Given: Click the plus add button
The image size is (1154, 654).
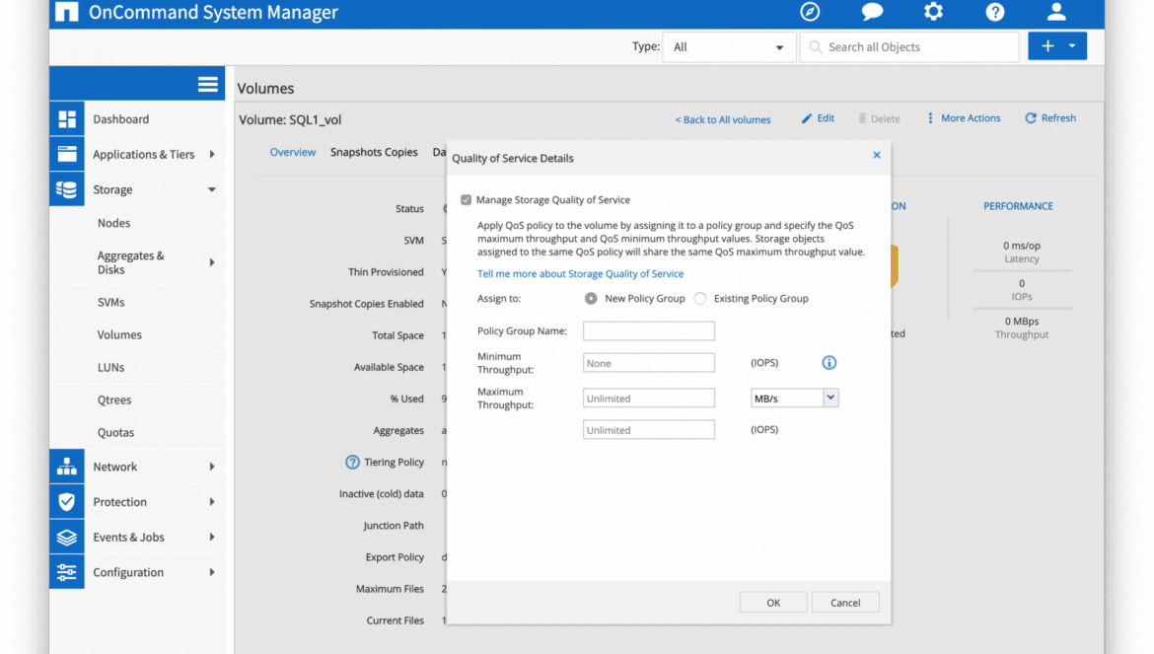Looking at the screenshot, I should click(1047, 46).
